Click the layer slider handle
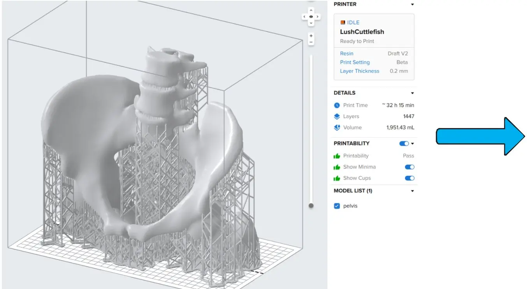This screenshot has height=289, width=527. tap(311, 206)
